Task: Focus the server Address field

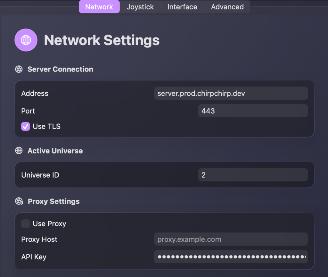Action: pos(231,93)
